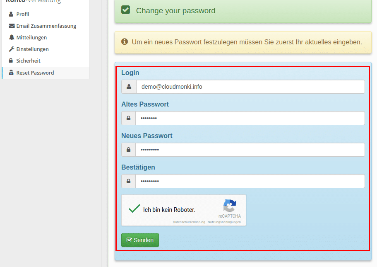377x267 pixels.
Task: Focus the Neues Passwort input field
Action: 250,150
